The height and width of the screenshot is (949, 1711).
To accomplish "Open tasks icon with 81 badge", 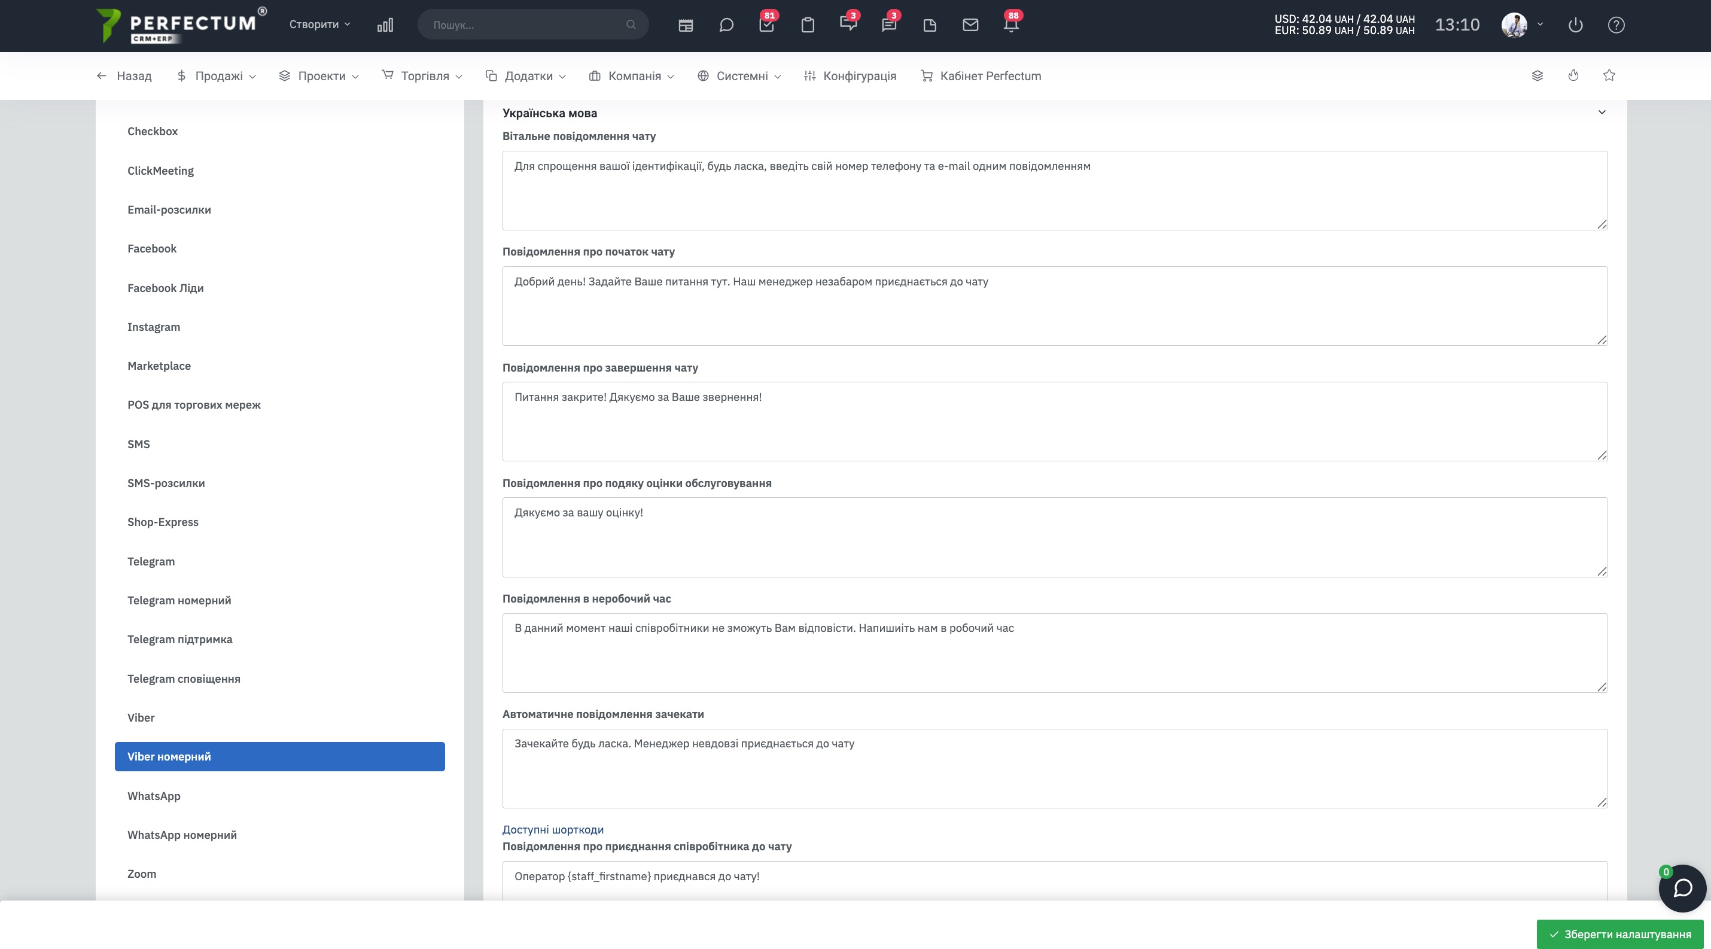I will point(767,24).
